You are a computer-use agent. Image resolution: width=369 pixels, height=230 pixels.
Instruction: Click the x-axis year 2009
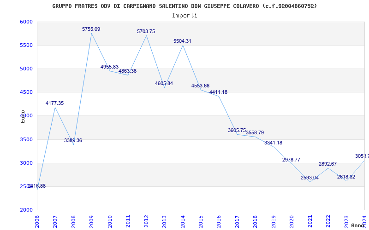[x=91, y=221]
